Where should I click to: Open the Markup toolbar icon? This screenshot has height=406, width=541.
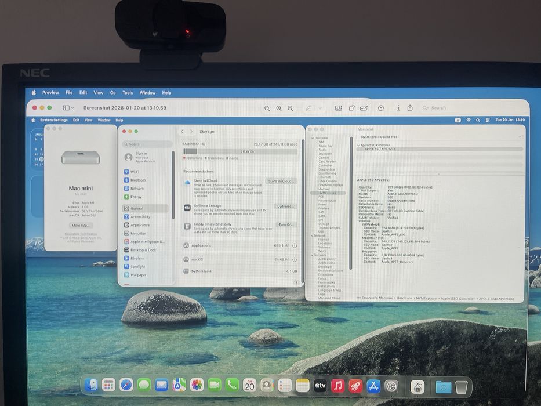pyautogui.click(x=380, y=108)
